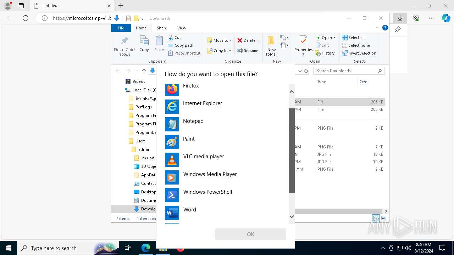Image resolution: width=454 pixels, height=255 pixels.
Task: Switch to the Home ribbon tab
Action: pos(141,28)
